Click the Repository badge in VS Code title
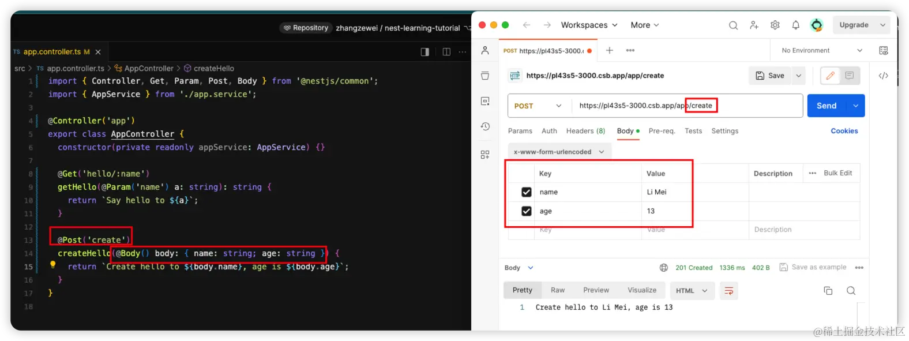Image resolution: width=909 pixels, height=341 pixels. point(306,28)
